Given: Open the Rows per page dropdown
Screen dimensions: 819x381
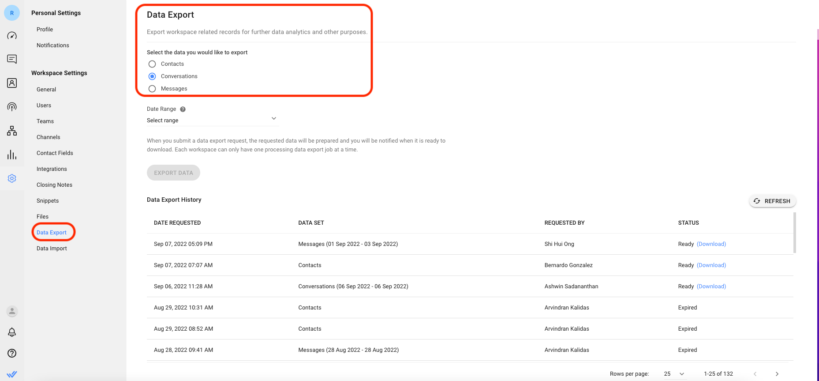Looking at the screenshot, I should tap(674, 374).
